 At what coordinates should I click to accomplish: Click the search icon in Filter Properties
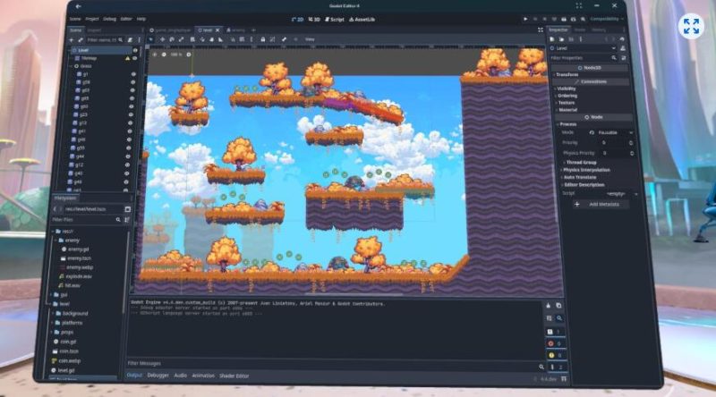point(614,58)
